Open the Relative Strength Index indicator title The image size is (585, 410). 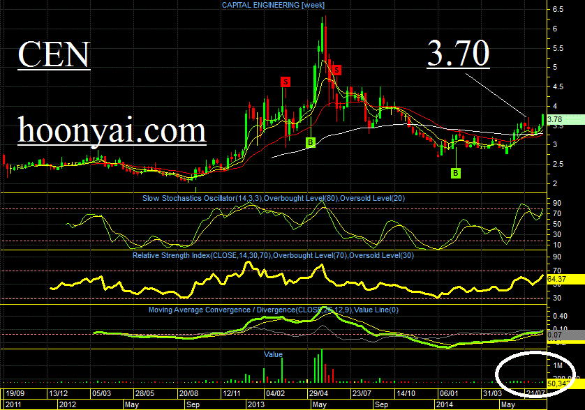[273, 255]
